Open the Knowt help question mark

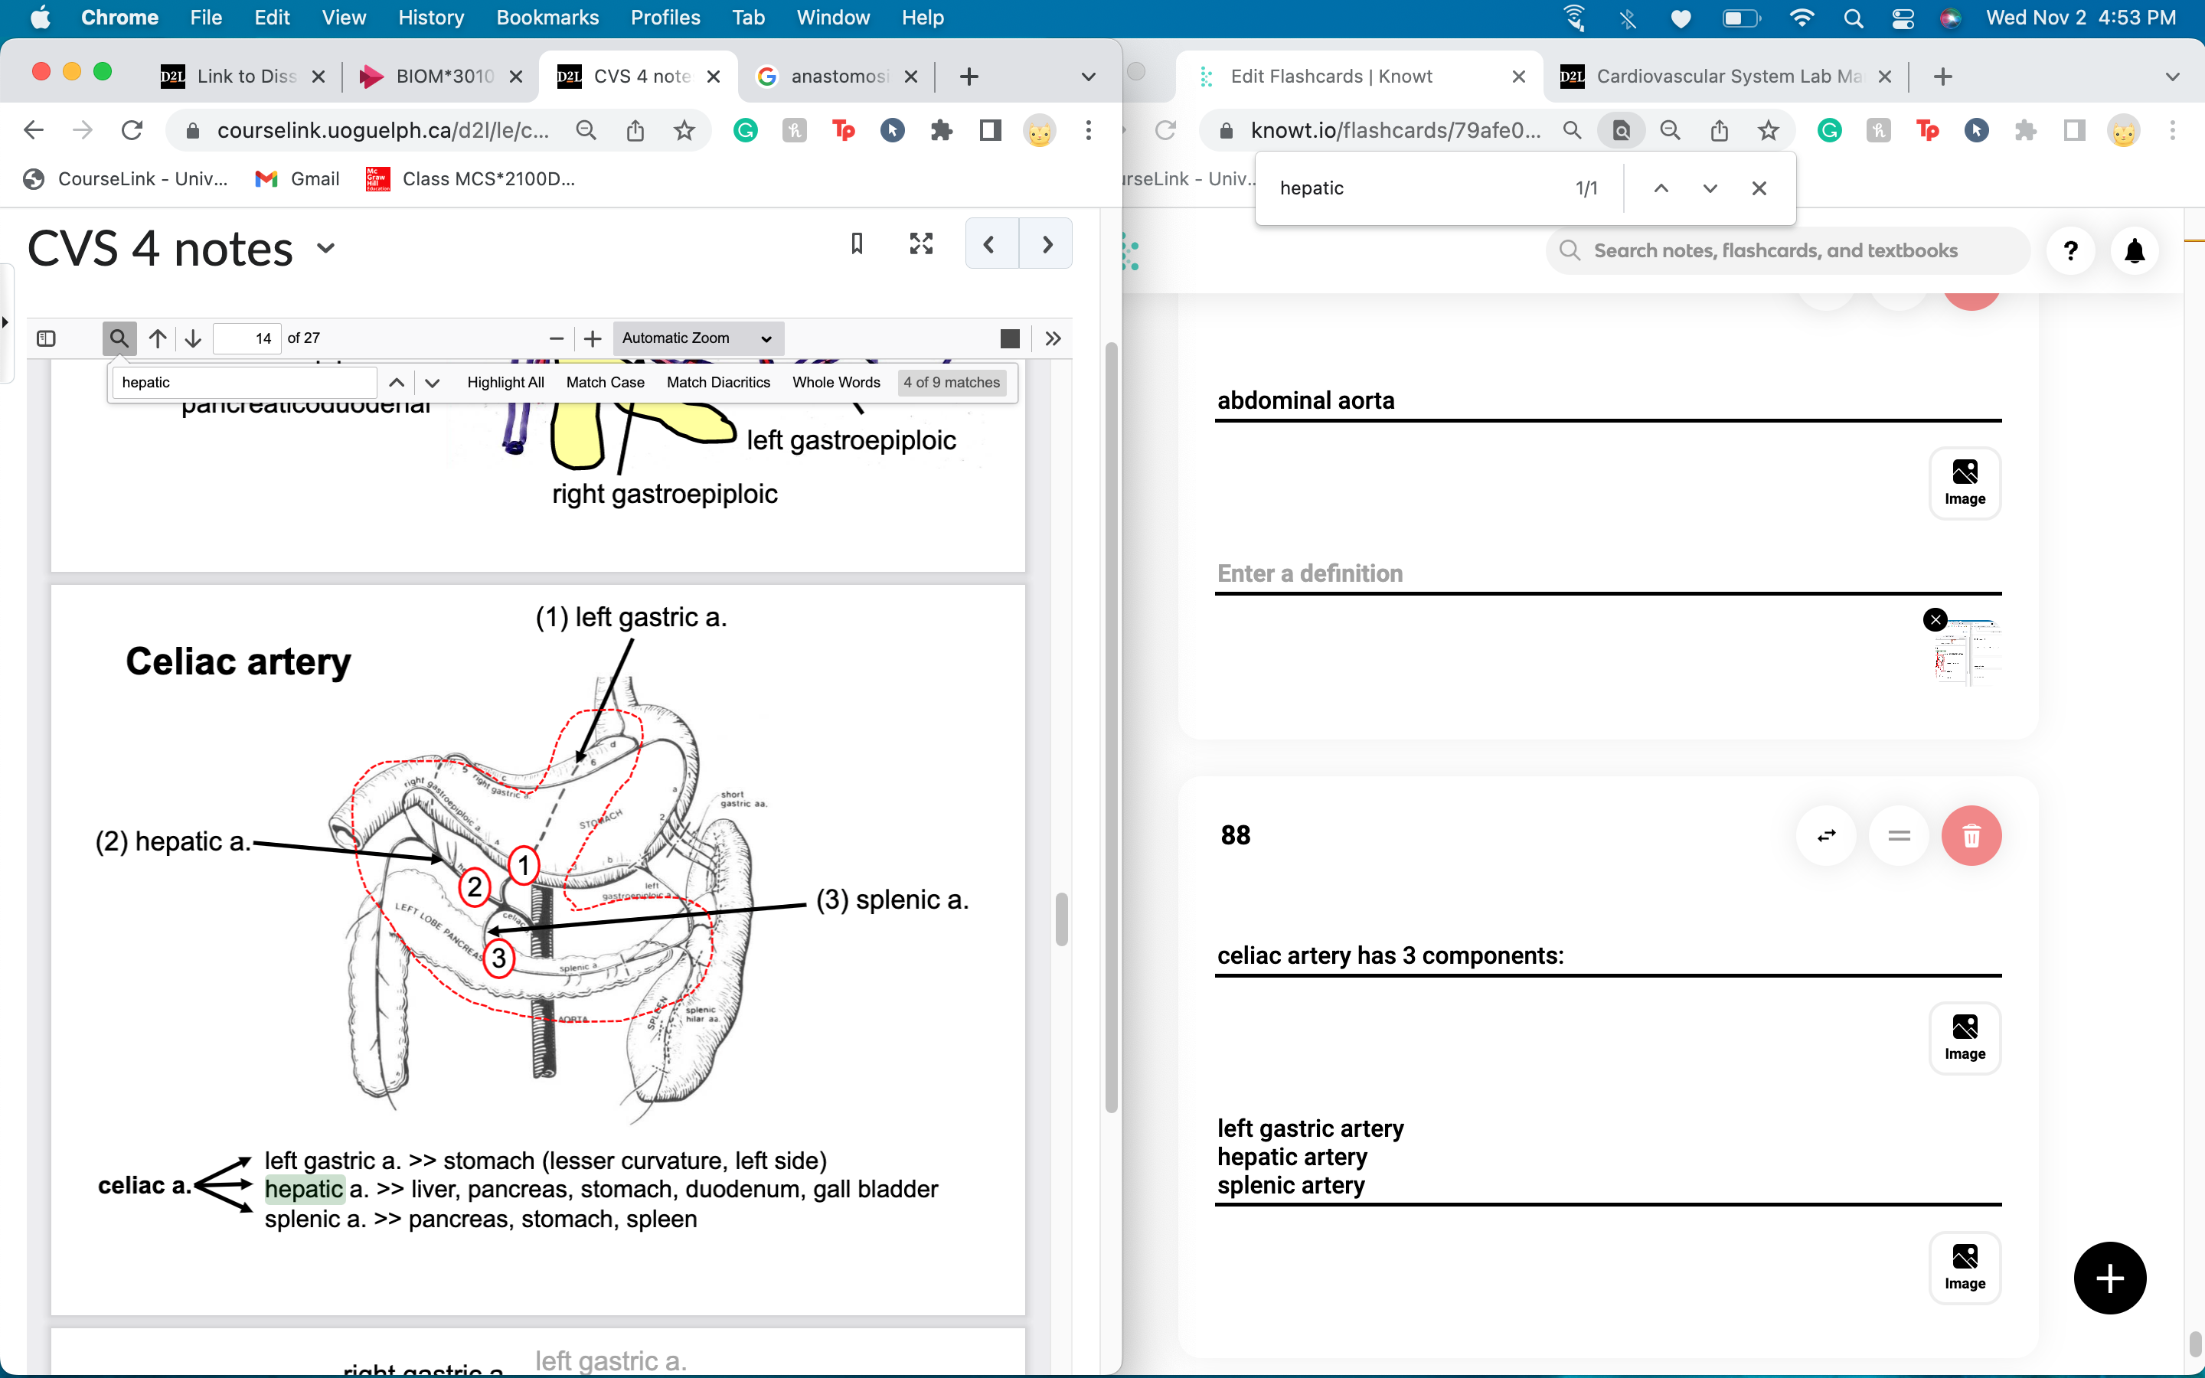[2070, 250]
